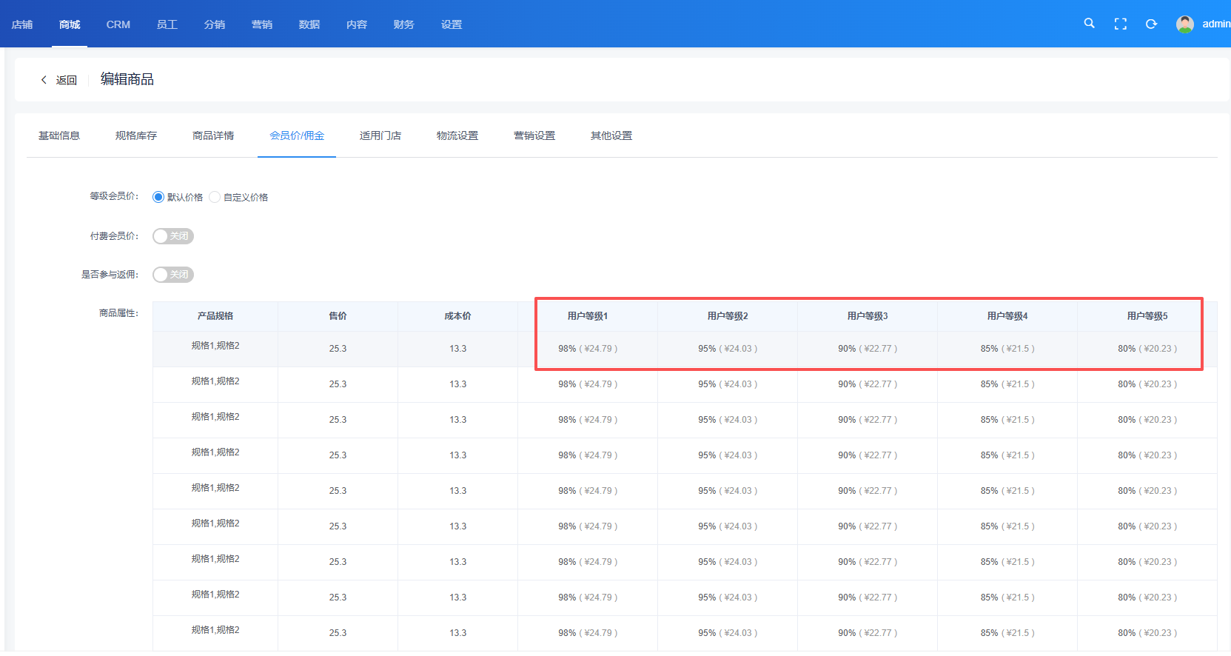Viewport: 1231px width, 656px height.
Task: Click the 用户等级1 column header
Action: coord(588,316)
